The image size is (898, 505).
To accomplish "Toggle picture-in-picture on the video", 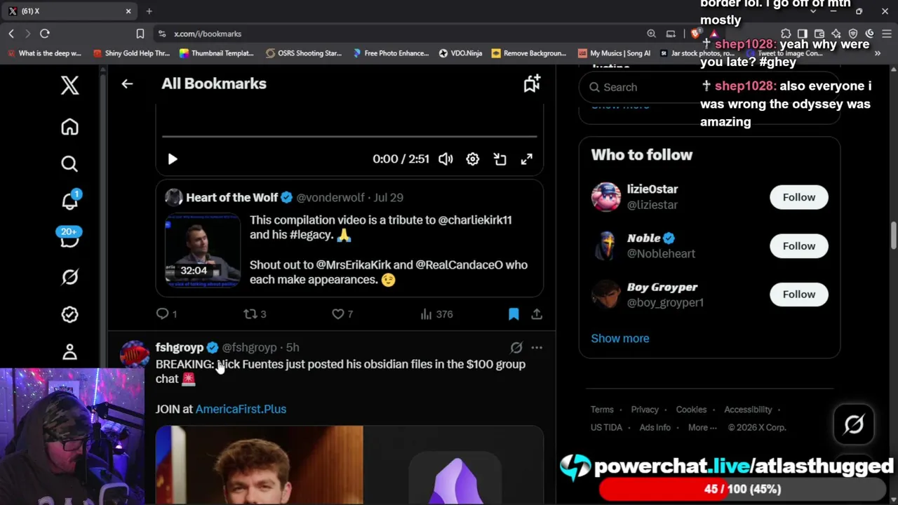I will click(500, 159).
